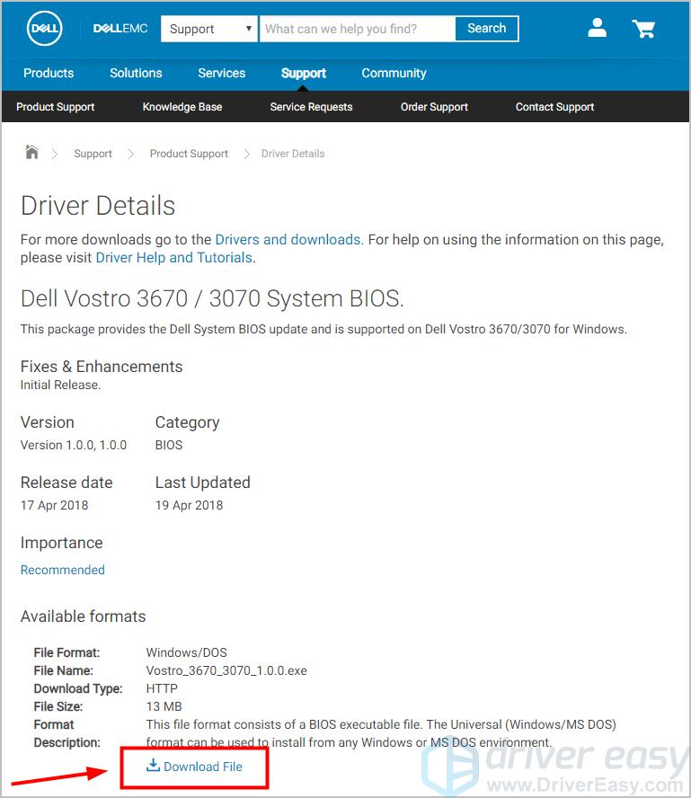Open the Services menu
Image resolution: width=691 pixels, height=798 pixels.
tap(221, 73)
